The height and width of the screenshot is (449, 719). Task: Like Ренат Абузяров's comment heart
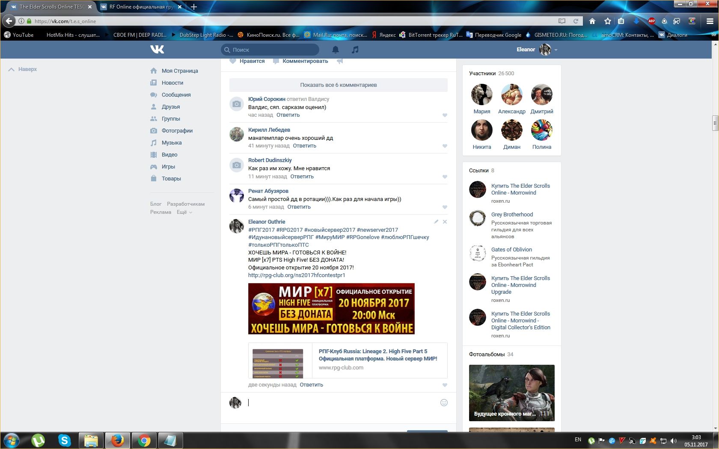coord(445,207)
